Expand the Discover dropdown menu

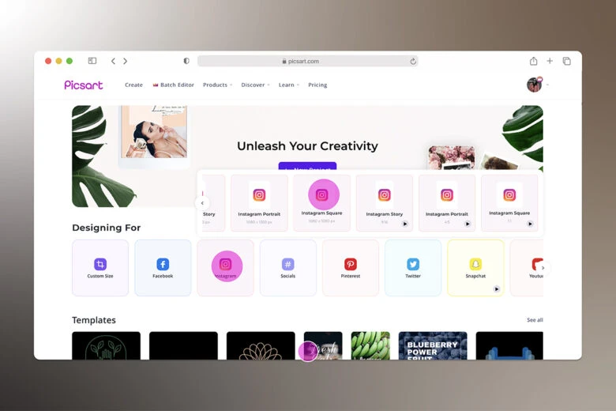click(x=255, y=85)
